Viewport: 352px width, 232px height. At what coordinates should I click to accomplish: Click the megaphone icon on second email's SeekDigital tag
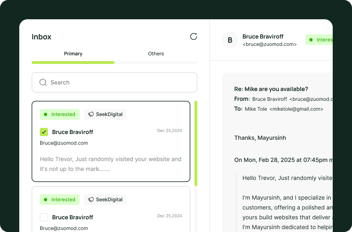pos(91,200)
